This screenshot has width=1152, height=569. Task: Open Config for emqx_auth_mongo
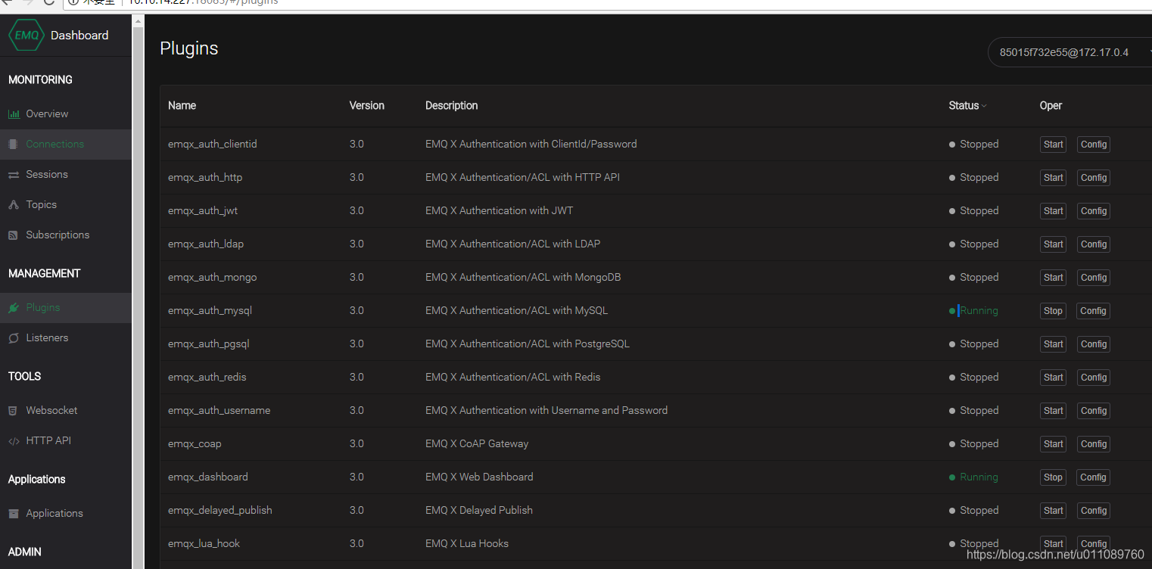coord(1094,278)
